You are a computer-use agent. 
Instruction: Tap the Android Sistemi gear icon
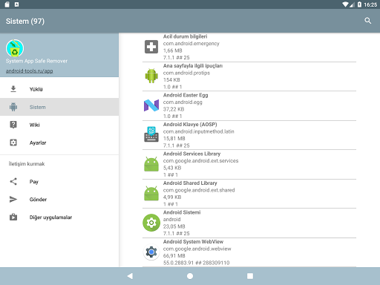(x=151, y=223)
